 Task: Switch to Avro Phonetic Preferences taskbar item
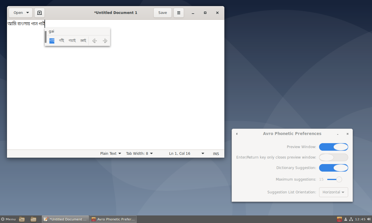click(113, 219)
